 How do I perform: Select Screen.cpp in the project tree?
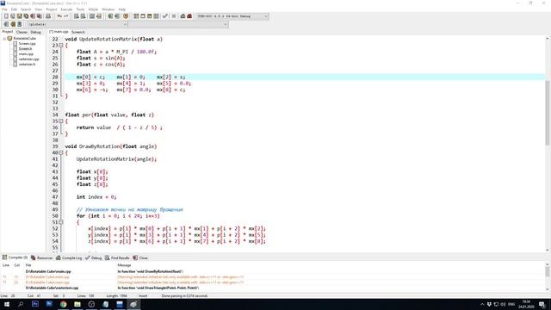point(27,44)
